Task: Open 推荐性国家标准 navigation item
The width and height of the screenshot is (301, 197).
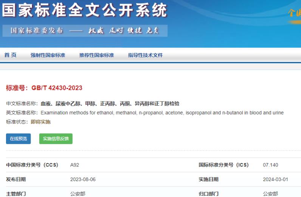Action: [x=96, y=55]
